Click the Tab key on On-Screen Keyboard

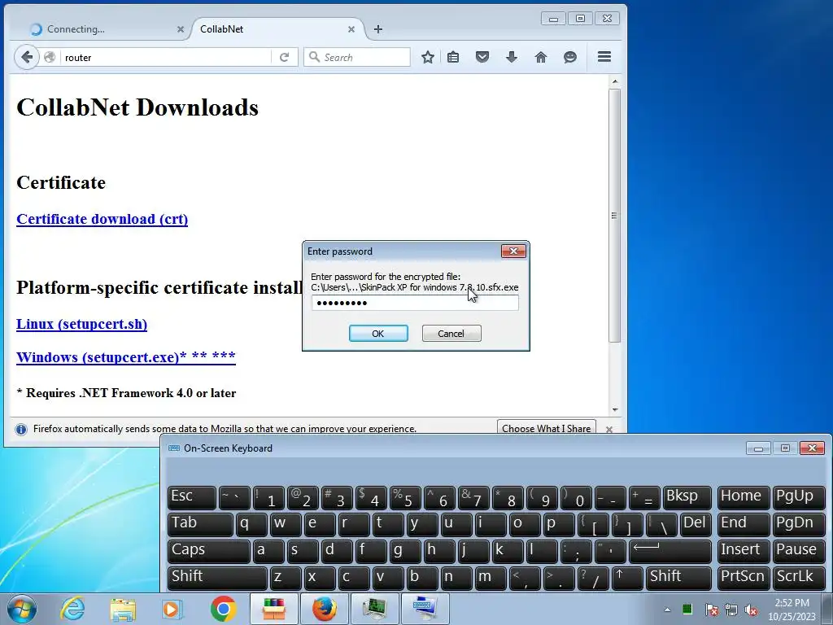[x=200, y=524]
